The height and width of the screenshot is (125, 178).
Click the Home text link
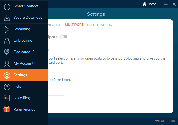152,4
